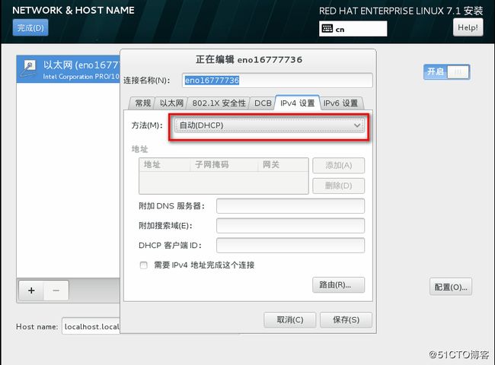Image resolution: width=495 pixels, height=365 pixels.
Task: Click the 子网掩码 column header
Action: [224, 164]
